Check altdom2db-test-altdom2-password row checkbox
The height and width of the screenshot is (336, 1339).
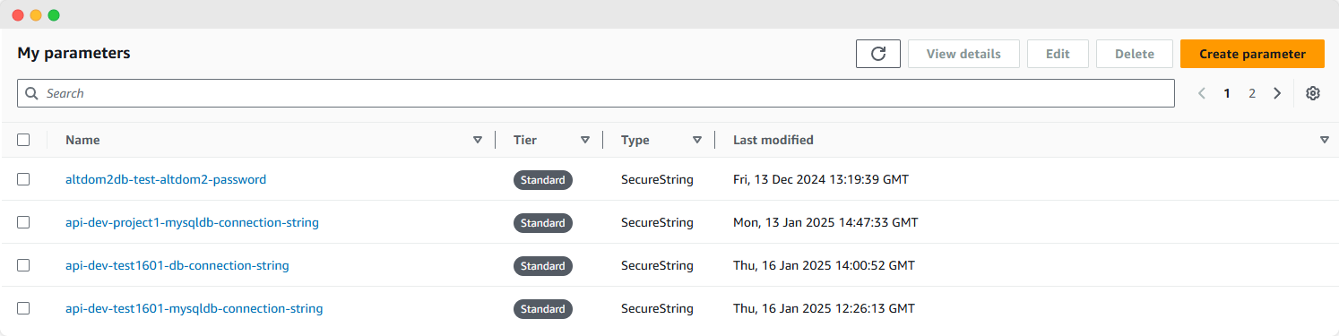23,179
